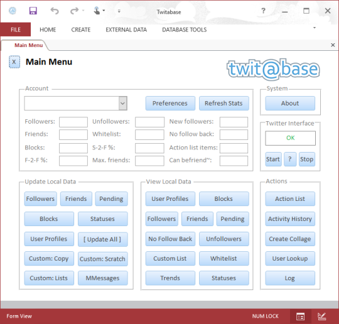Open the EXTERNAL DATA ribbon tab

point(126,30)
